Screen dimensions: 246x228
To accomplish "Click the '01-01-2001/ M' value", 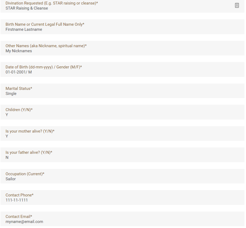I will coord(19,72).
